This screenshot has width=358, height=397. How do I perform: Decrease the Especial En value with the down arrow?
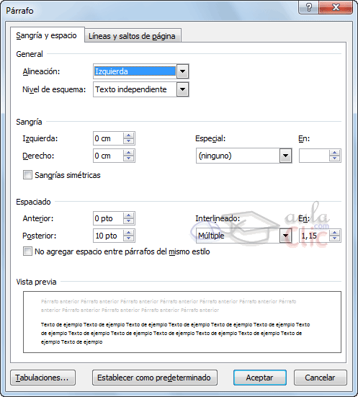pos(335,159)
